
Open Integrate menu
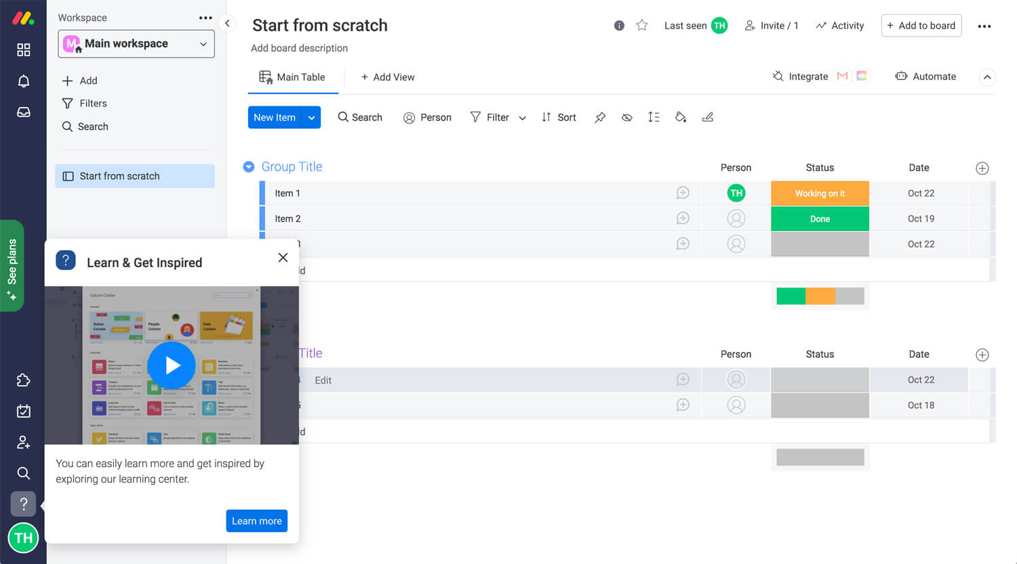800,77
